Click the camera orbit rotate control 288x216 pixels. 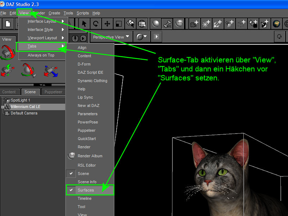8,53
